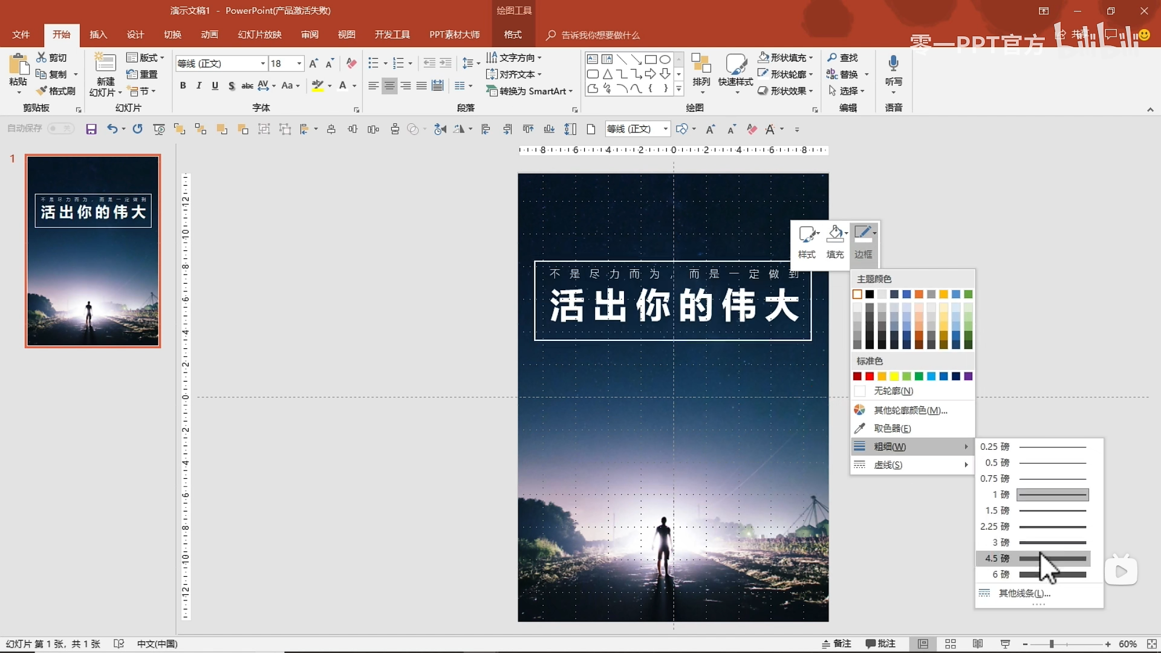Open More Outline Colors dialog
The width and height of the screenshot is (1161, 653).
pyautogui.click(x=912, y=410)
